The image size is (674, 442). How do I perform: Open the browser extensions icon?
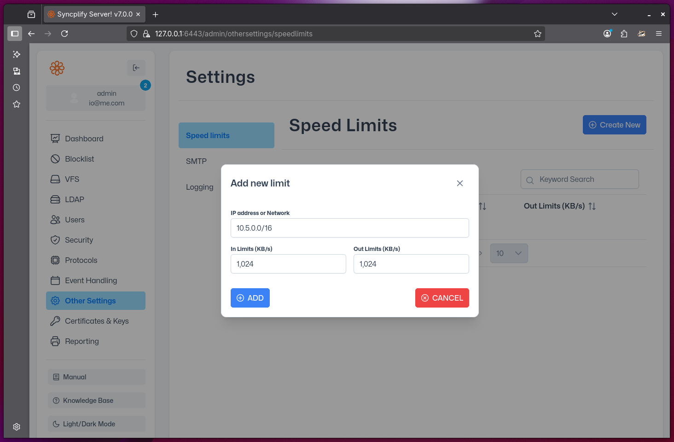[624, 34]
